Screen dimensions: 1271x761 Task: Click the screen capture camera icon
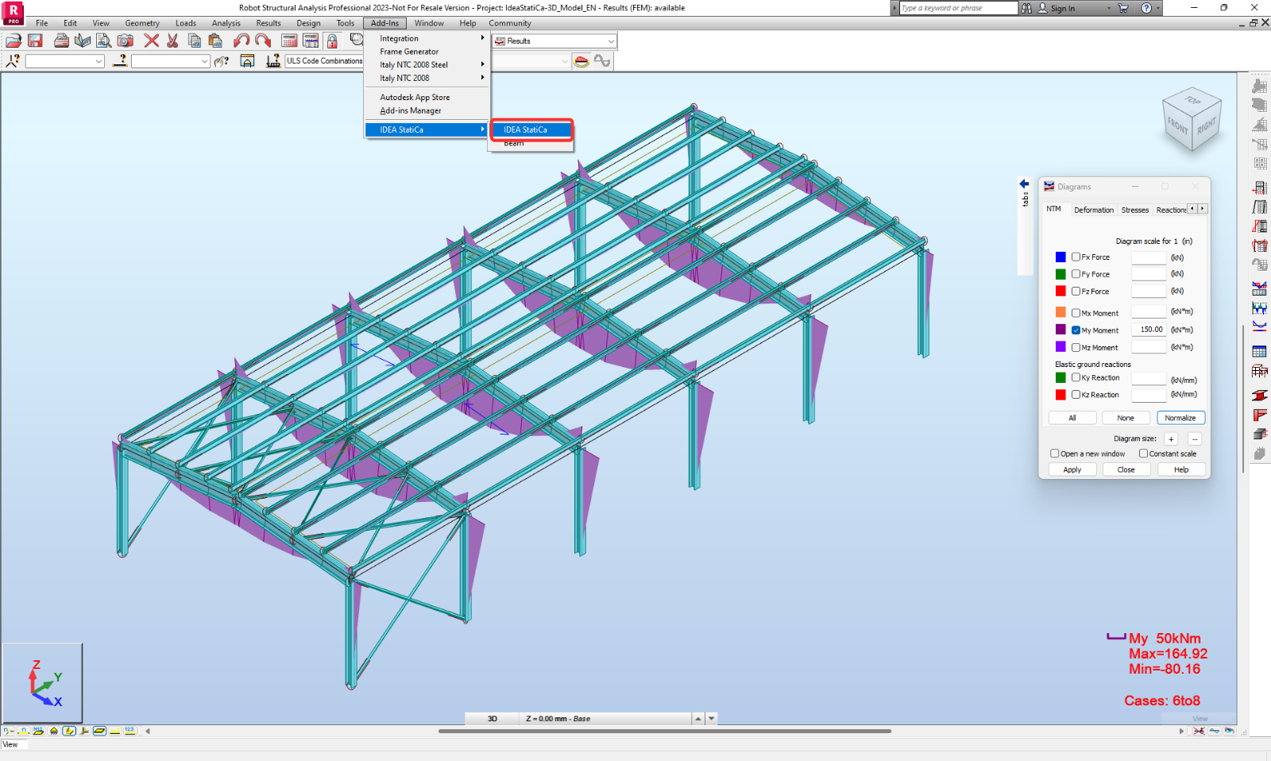126,41
